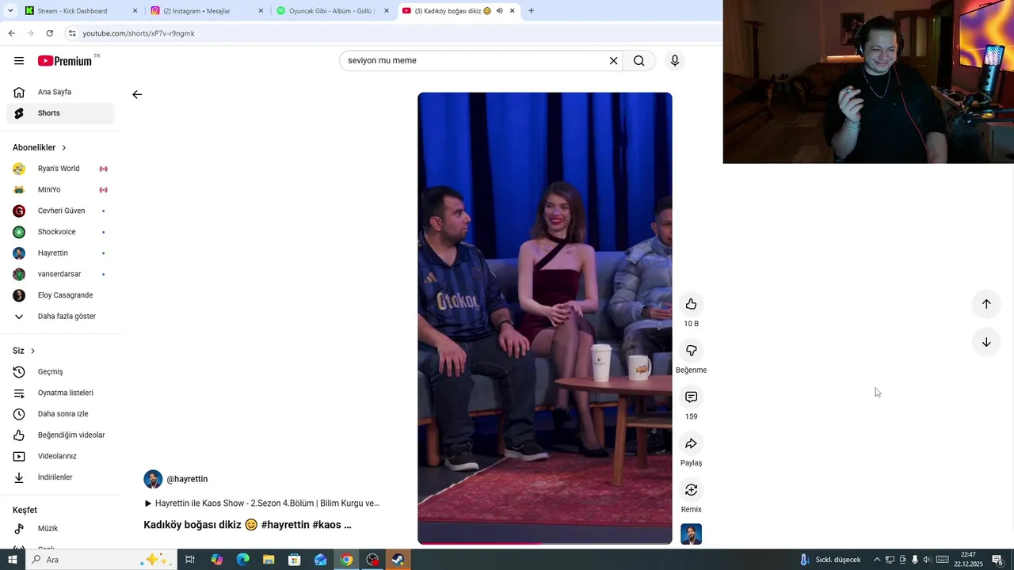
Task: Expand the Siz section
Action: pos(24,351)
